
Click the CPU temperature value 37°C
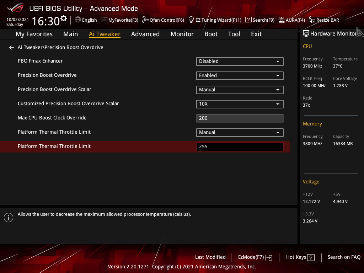(x=338, y=66)
